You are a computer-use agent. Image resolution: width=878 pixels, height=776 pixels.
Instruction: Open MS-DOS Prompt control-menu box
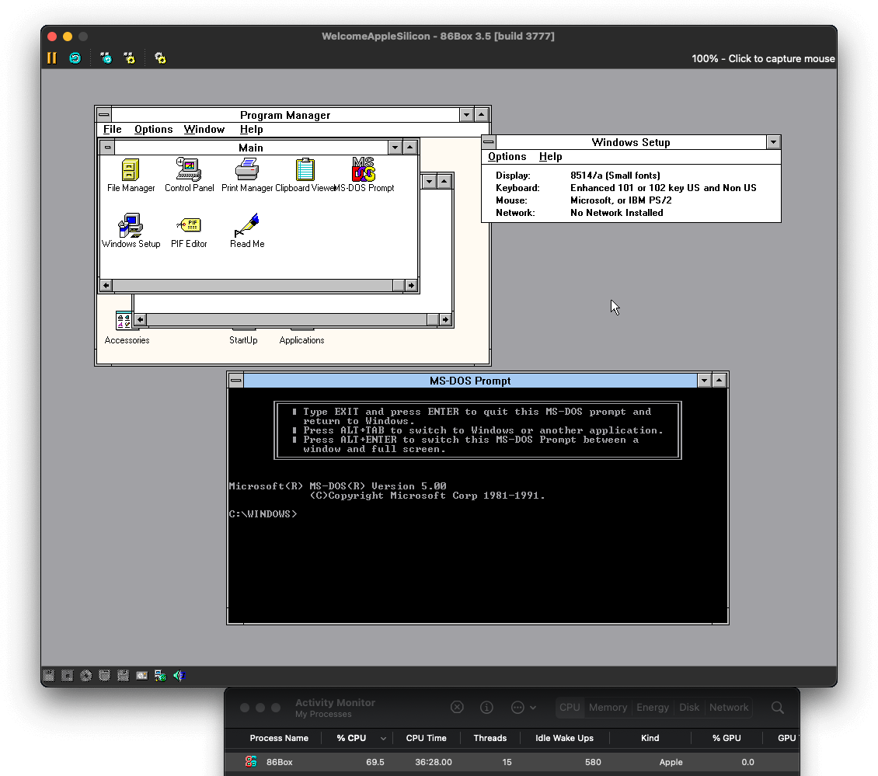pos(236,381)
